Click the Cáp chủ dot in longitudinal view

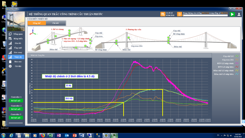click(168, 38)
